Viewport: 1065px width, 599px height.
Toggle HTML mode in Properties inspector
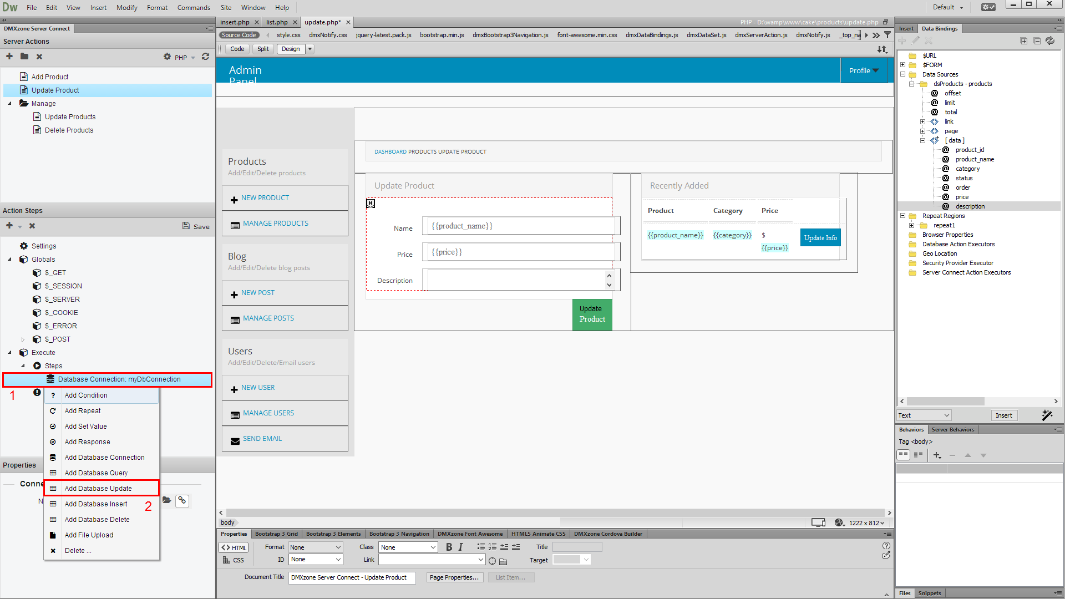click(234, 547)
